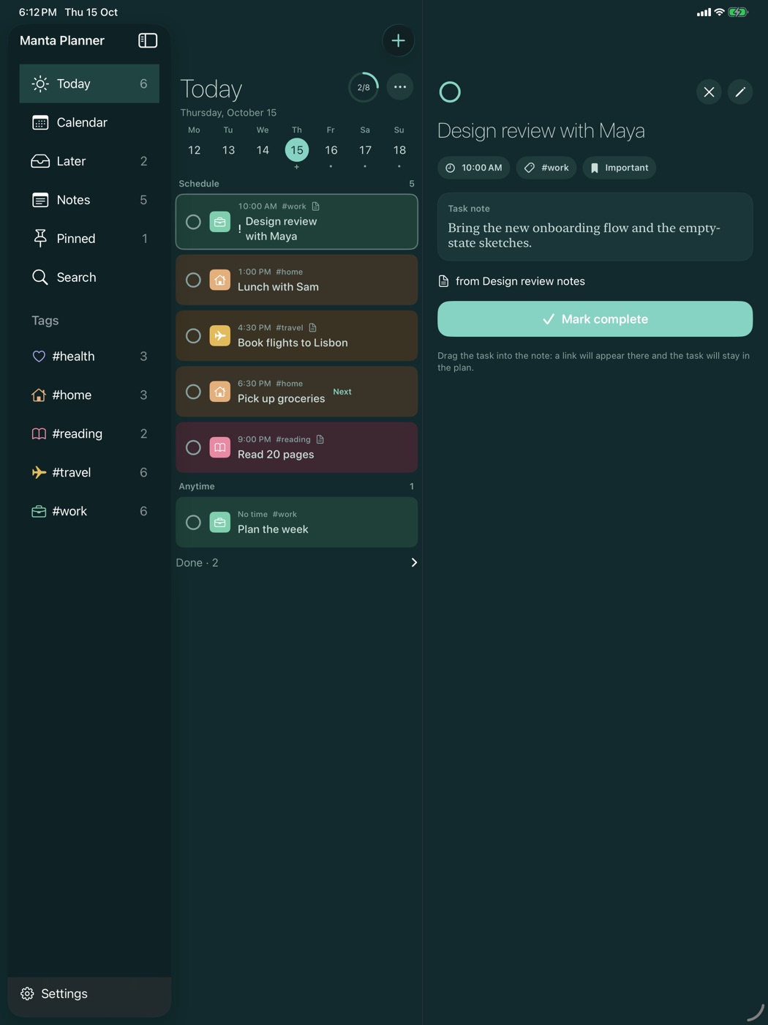Open the 10:00 AM time chip
Screen dimensions: 768x1025
(x=474, y=168)
